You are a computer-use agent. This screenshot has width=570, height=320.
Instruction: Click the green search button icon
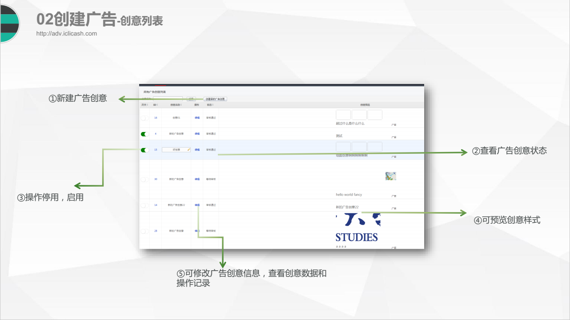191,98
